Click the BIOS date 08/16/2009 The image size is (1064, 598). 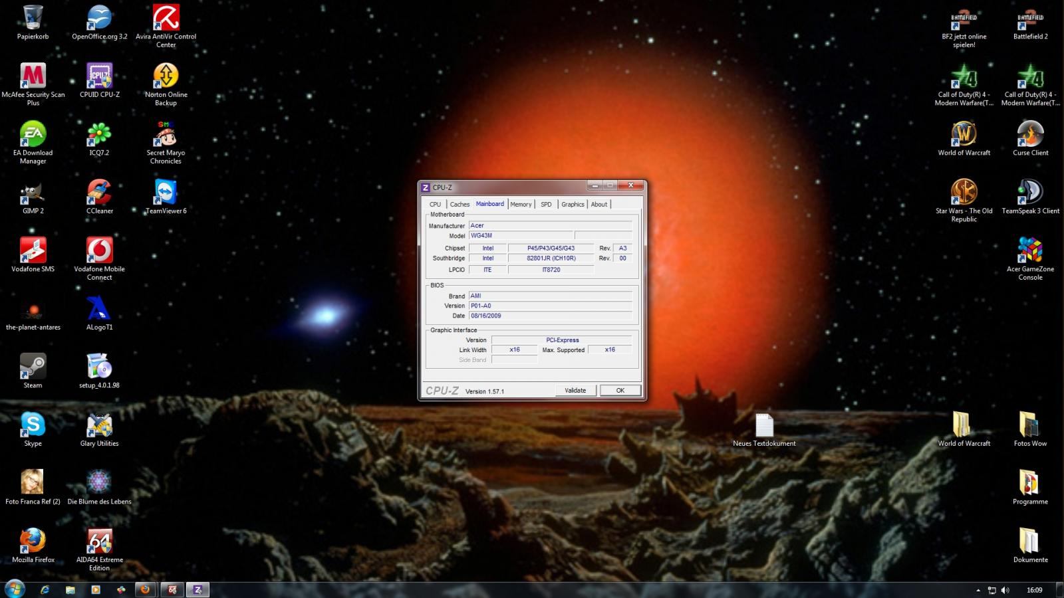[x=551, y=316]
